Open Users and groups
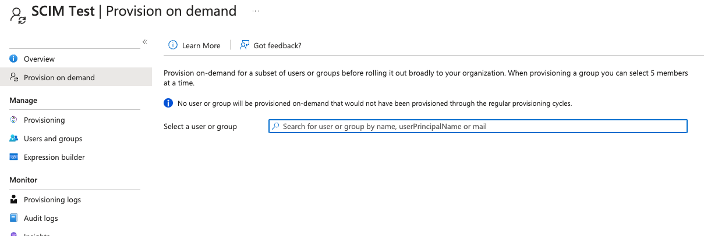The width and height of the screenshot is (704, 236). coord(53,138)
